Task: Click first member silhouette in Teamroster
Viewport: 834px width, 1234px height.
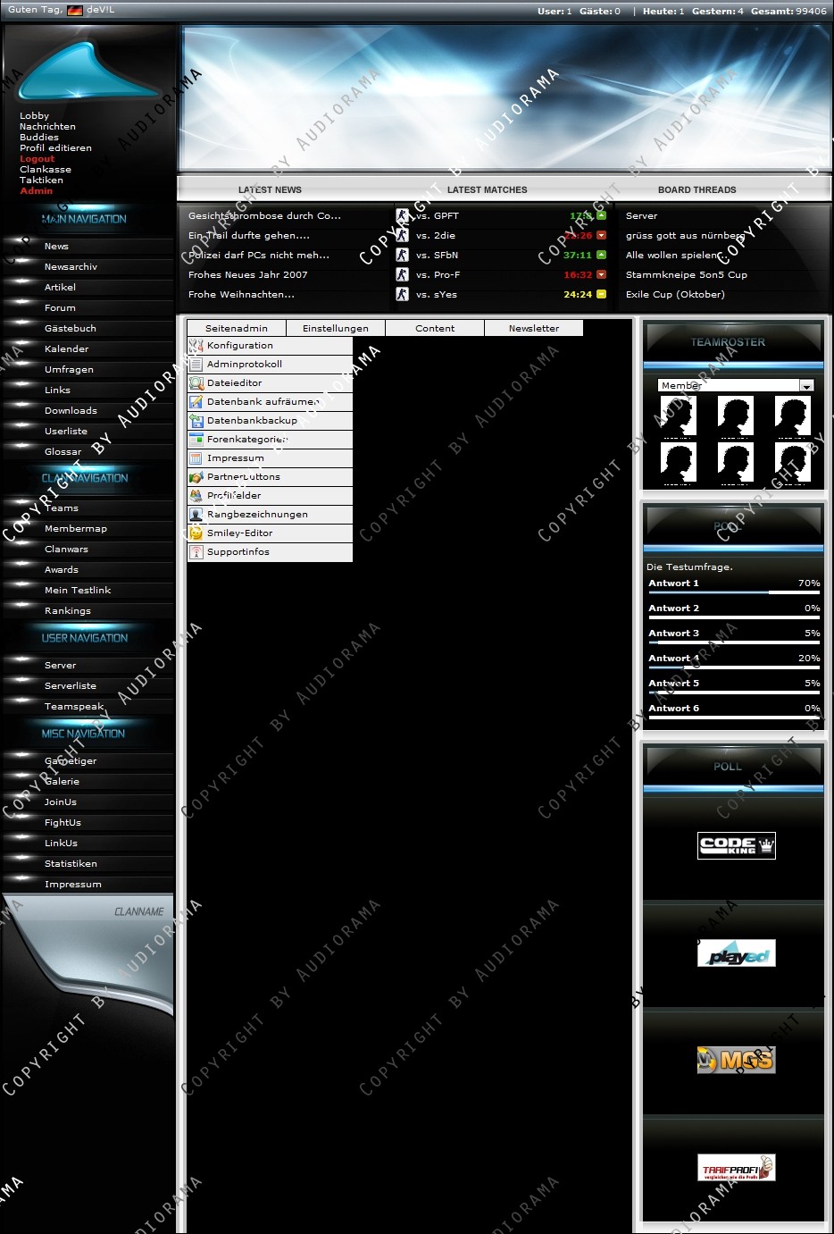Action: pyautogui.click(x=678, y=416)
